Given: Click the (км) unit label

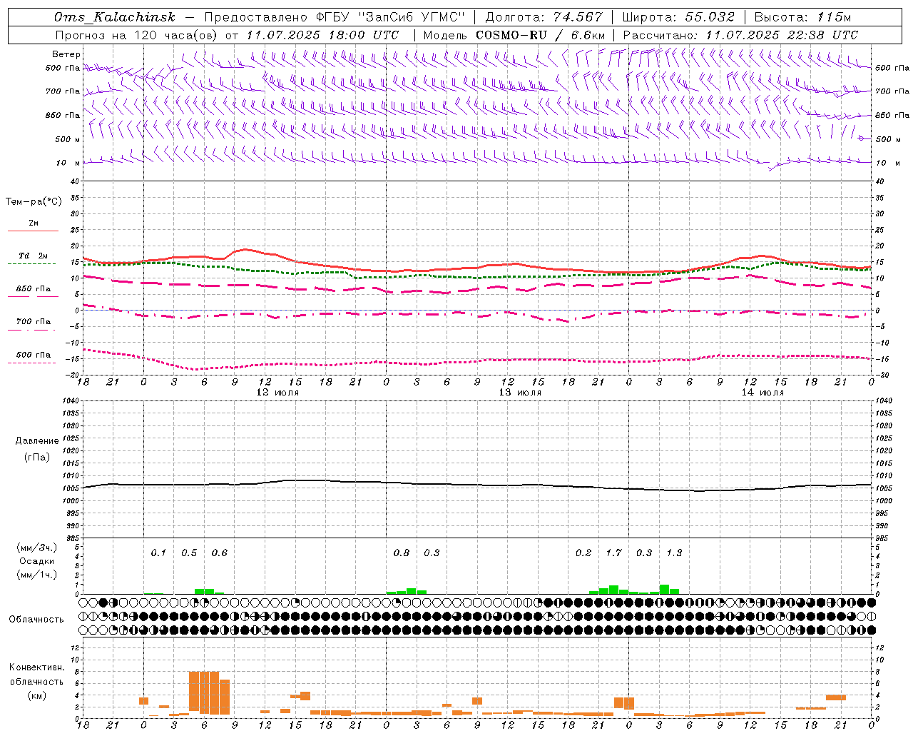Looking at the screenshot, I should coord(37,695).
